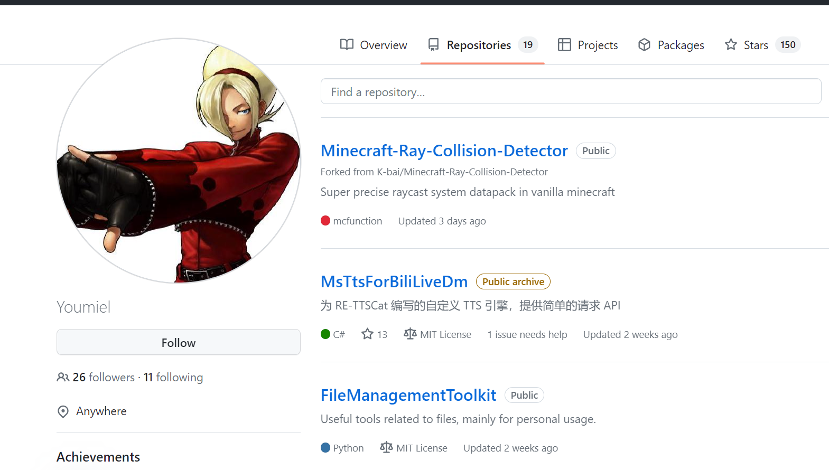This screenshot has height=470, width=829.
Task: Click the Achievements heading
Action: [x=98, y=457]
